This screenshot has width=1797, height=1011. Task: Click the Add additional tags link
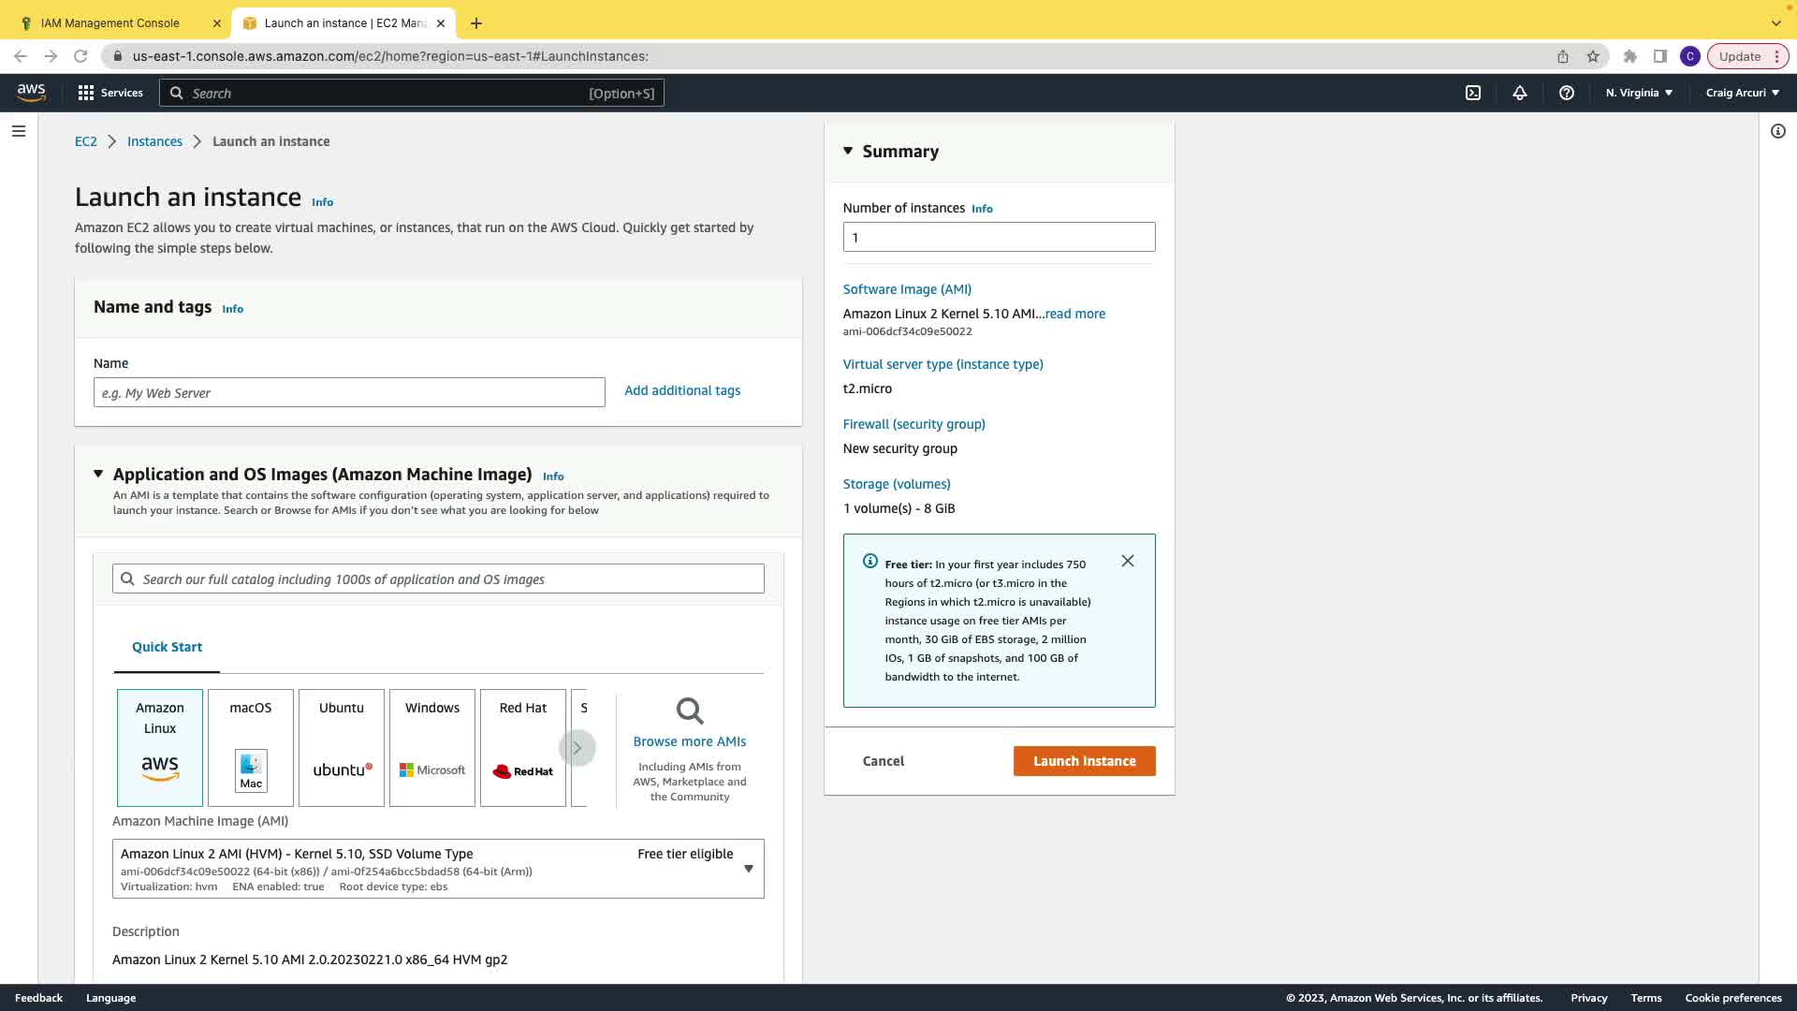click(x=682, y=390)
